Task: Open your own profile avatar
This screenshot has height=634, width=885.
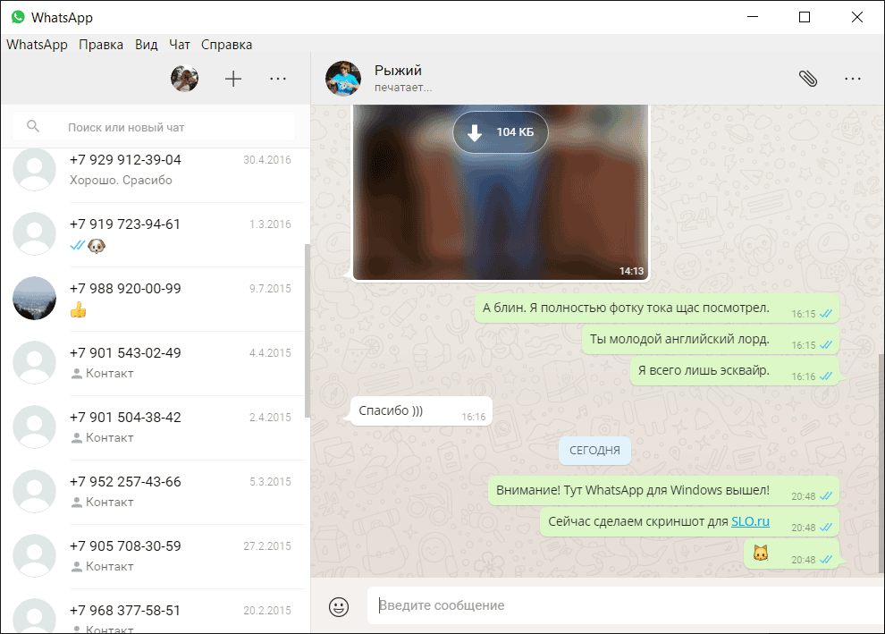Action: click(x=184, y=79)
